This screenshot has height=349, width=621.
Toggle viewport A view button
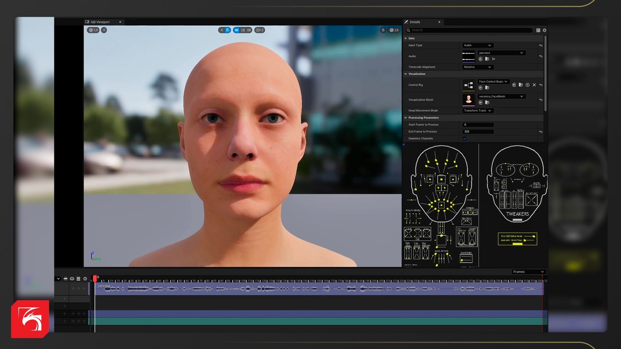click(222, 30)
